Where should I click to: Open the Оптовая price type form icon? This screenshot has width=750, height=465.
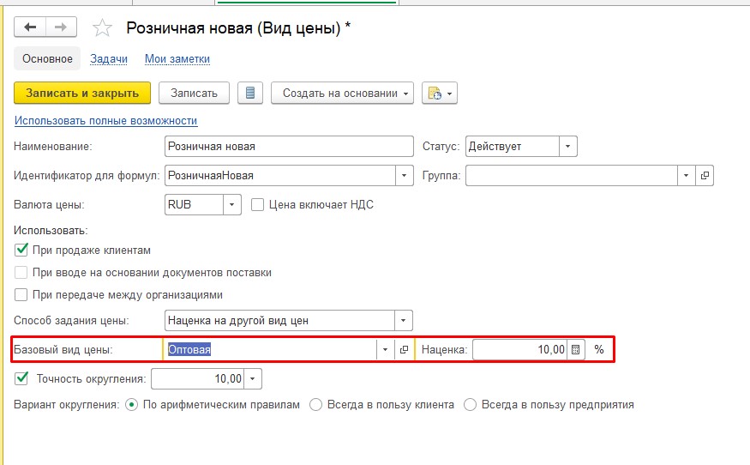(405, 349)
